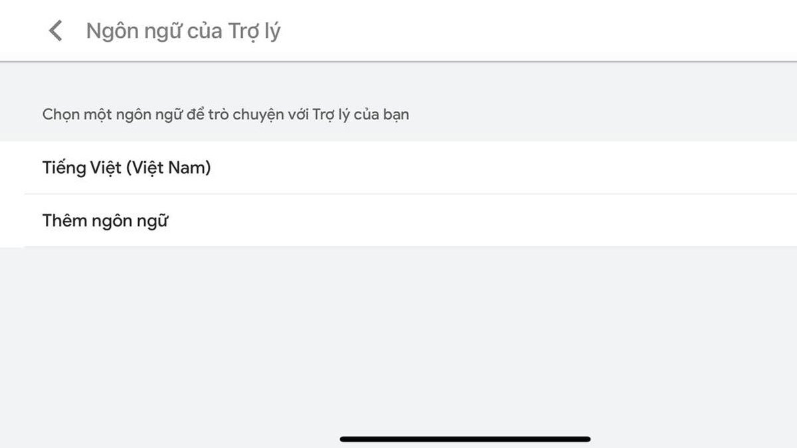Click the instruction text about choosing a language

pos(226,114)
